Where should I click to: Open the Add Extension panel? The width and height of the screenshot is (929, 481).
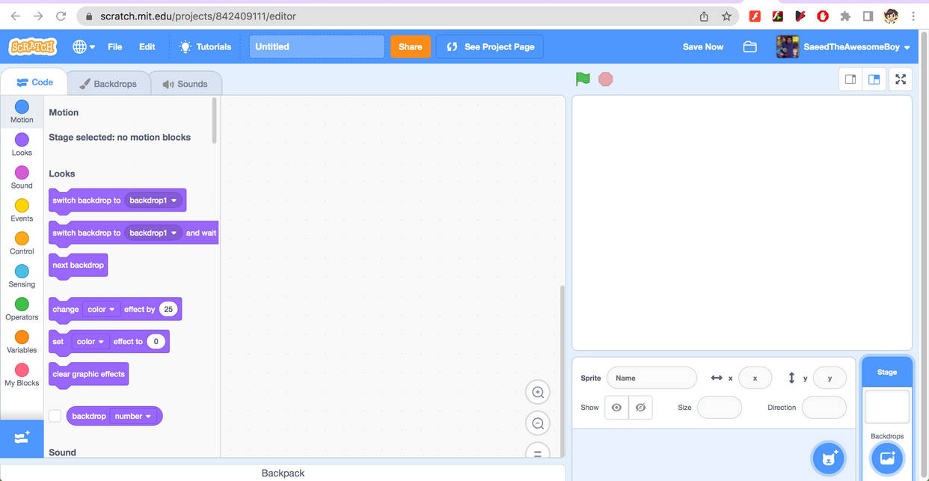tap(22, 439)
